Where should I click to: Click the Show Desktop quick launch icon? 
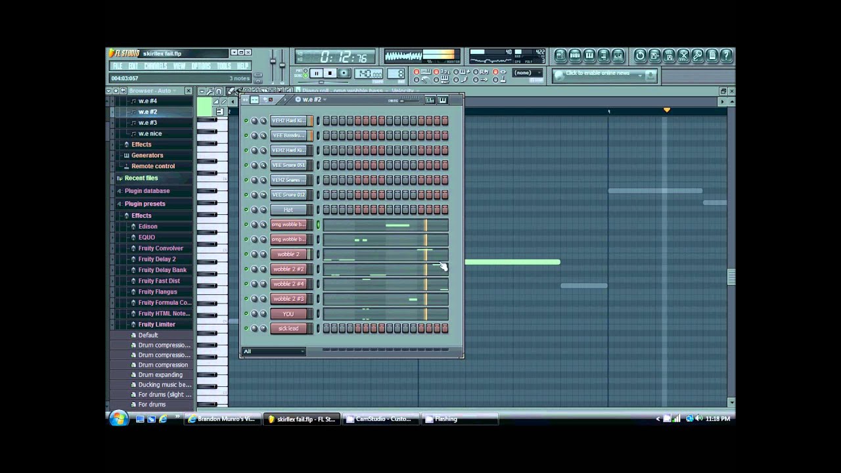click(x=140, y=418)
